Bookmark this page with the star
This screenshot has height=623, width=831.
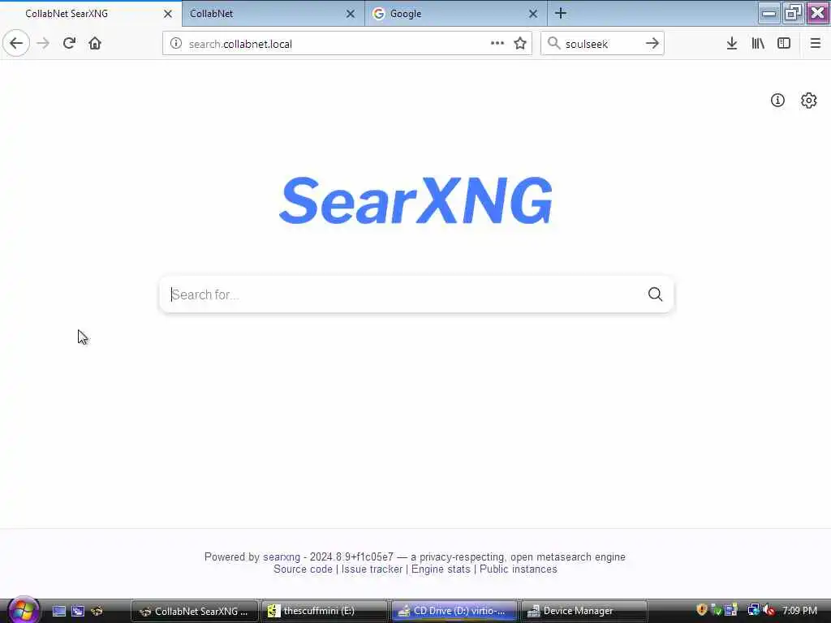coord(520,44)
